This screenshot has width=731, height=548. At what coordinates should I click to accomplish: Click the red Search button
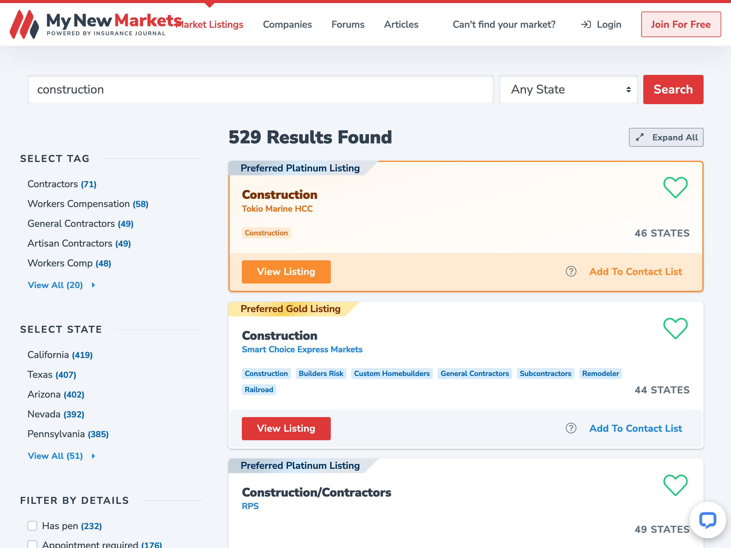tap(673, 90)
